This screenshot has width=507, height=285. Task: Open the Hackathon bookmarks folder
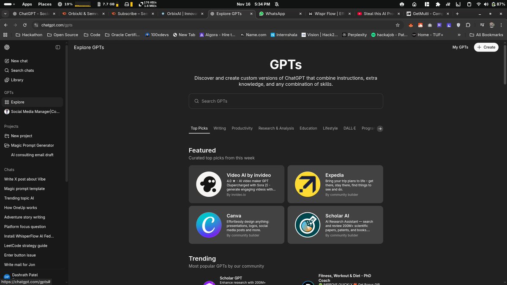coord(29,35)
